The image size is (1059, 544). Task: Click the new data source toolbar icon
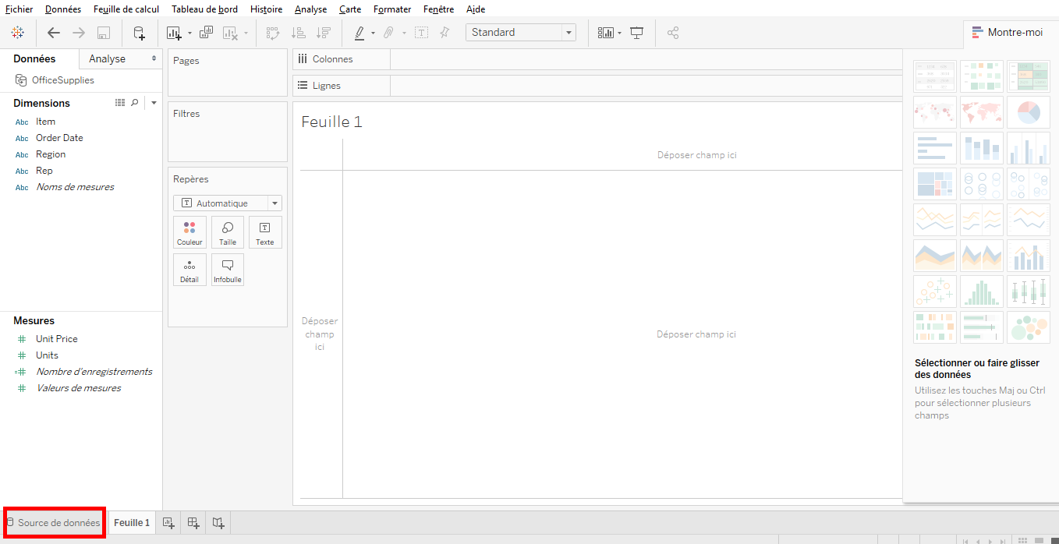tap(139, 33)
